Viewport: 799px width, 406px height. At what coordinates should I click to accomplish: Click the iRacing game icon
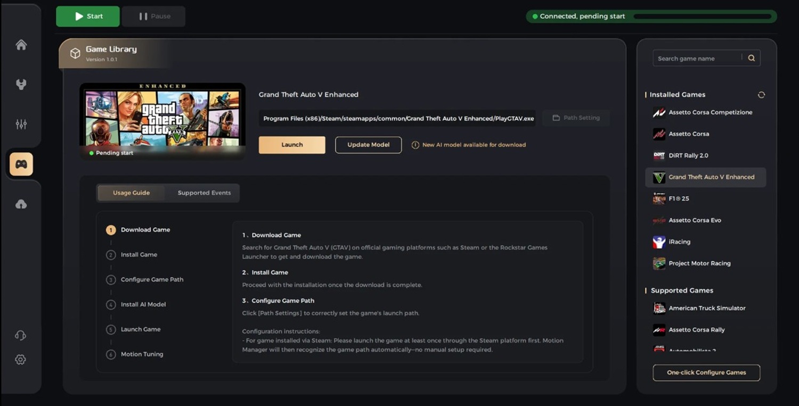[659, 242]
